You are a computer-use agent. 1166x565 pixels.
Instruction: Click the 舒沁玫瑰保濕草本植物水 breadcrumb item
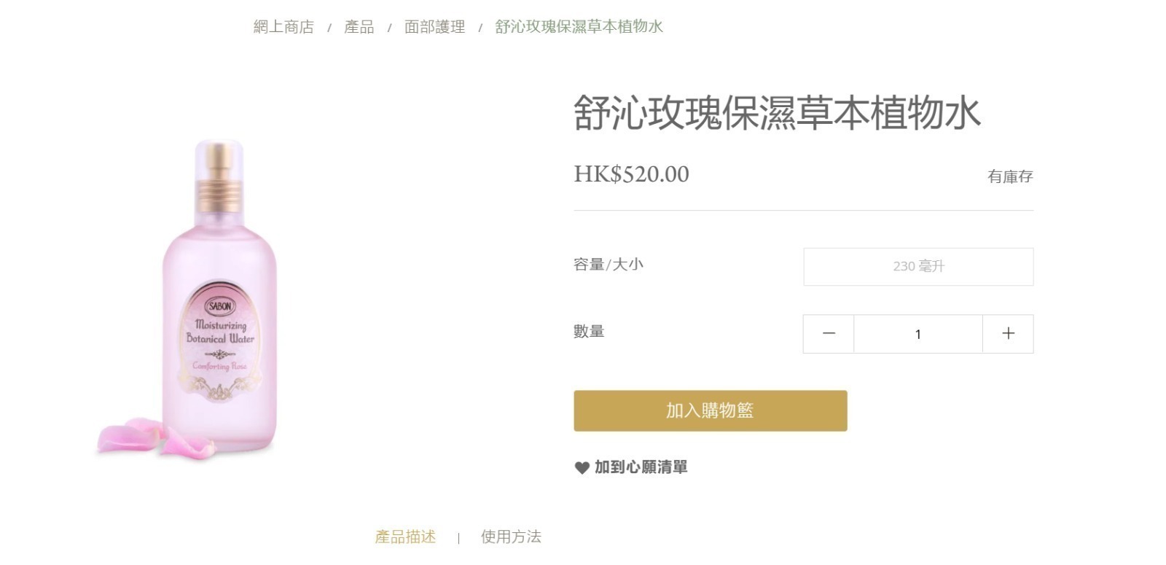click(x=581, y=26)
